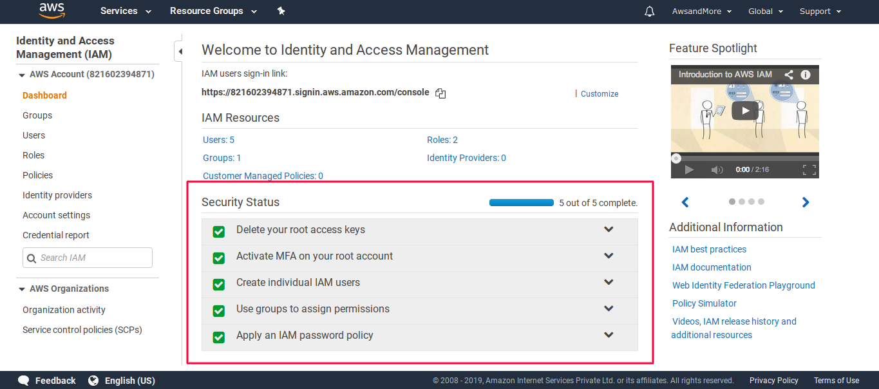Copy the IAM sign-in link

pyautogui.click(x=440, y=93)
